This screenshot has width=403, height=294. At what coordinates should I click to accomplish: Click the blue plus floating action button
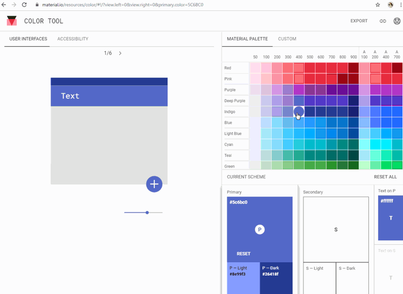[154, 184]
